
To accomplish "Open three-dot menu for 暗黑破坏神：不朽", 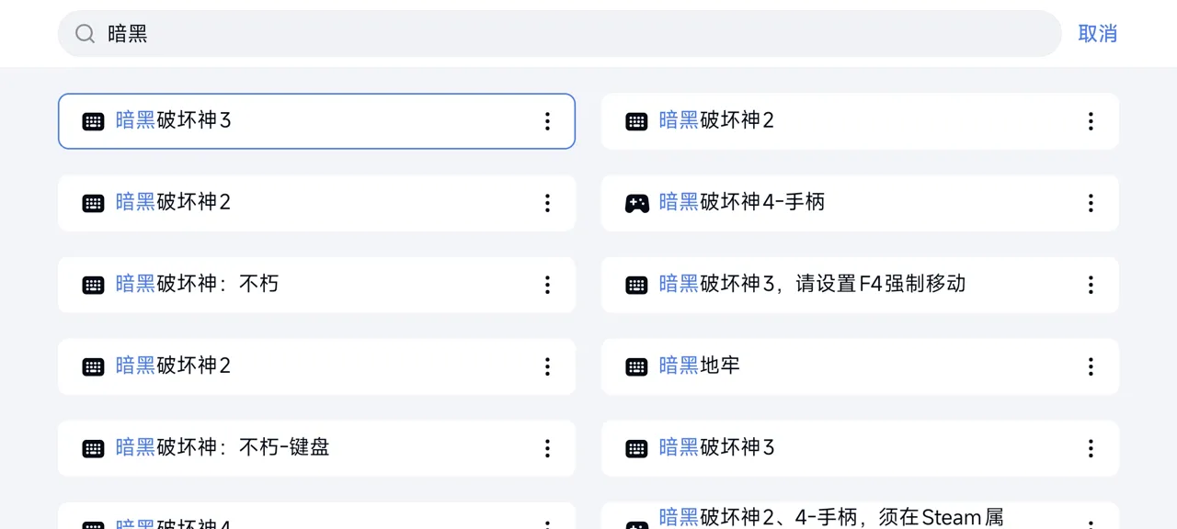I will (547, 285).
